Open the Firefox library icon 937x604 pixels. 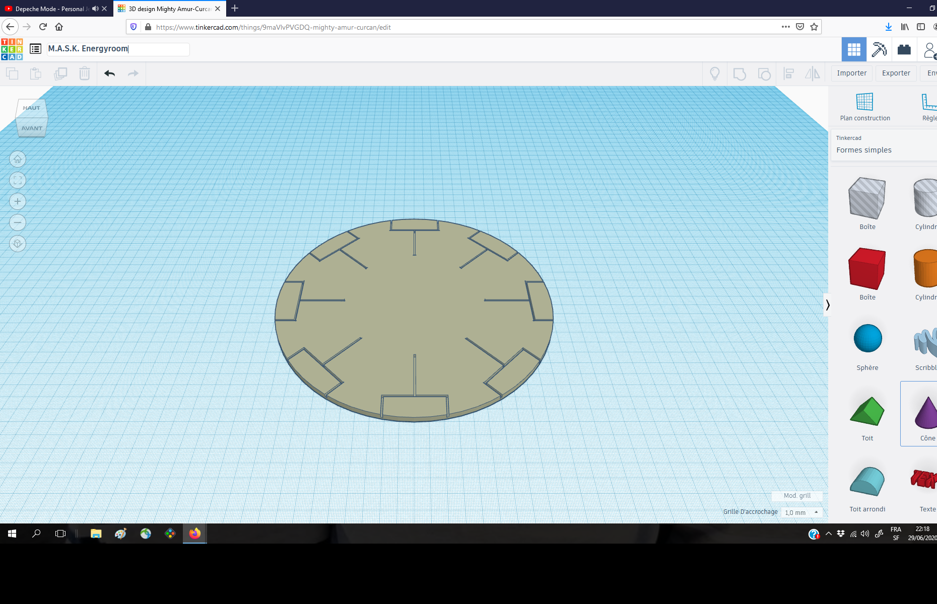coord(905,27)
